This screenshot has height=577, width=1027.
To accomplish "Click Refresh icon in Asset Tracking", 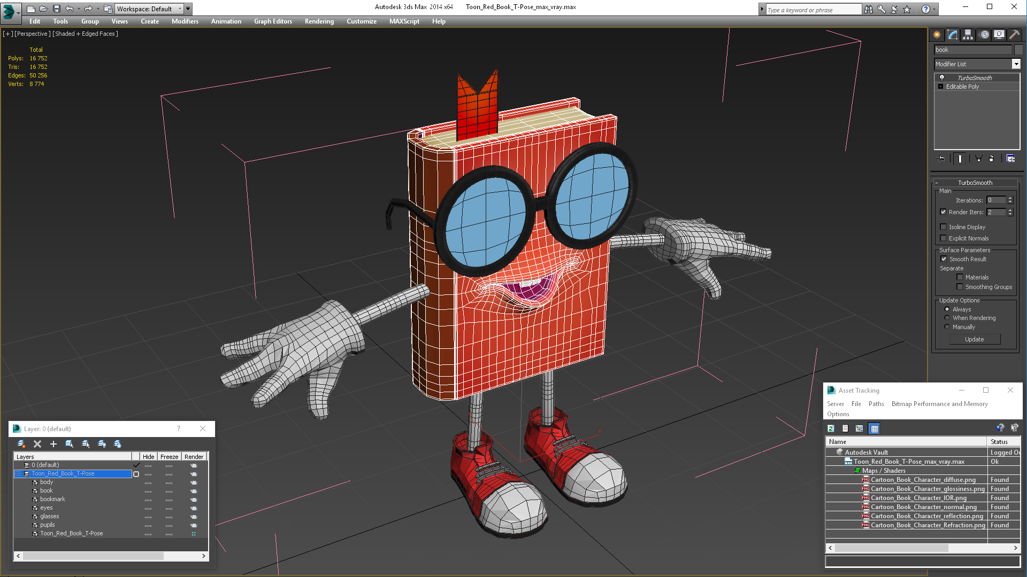I will [x=831, y=428].
